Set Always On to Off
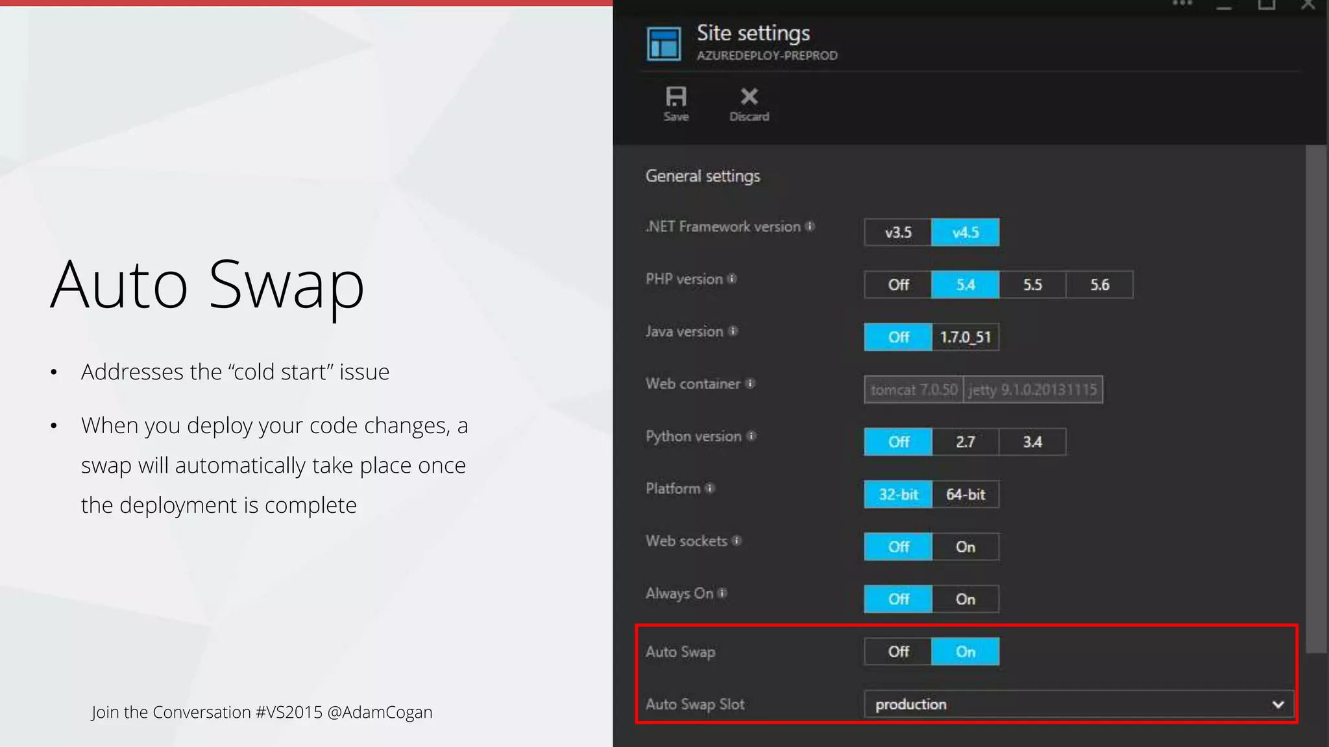 (898, 599)
